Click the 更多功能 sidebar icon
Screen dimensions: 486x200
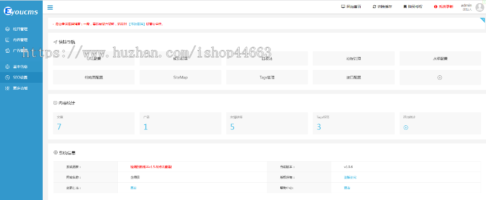(x=8, y=88)
